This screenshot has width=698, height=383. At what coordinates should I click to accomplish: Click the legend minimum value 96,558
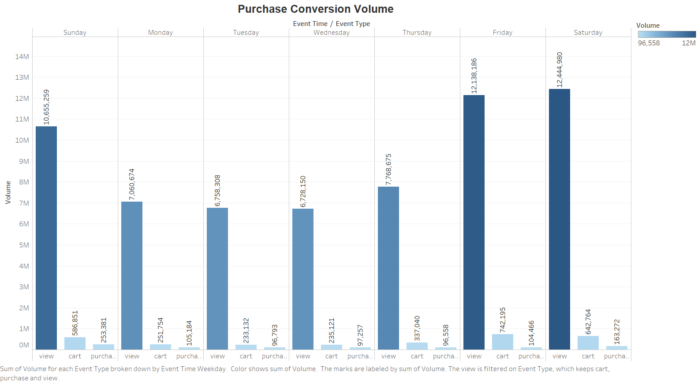tap(649, 43)
